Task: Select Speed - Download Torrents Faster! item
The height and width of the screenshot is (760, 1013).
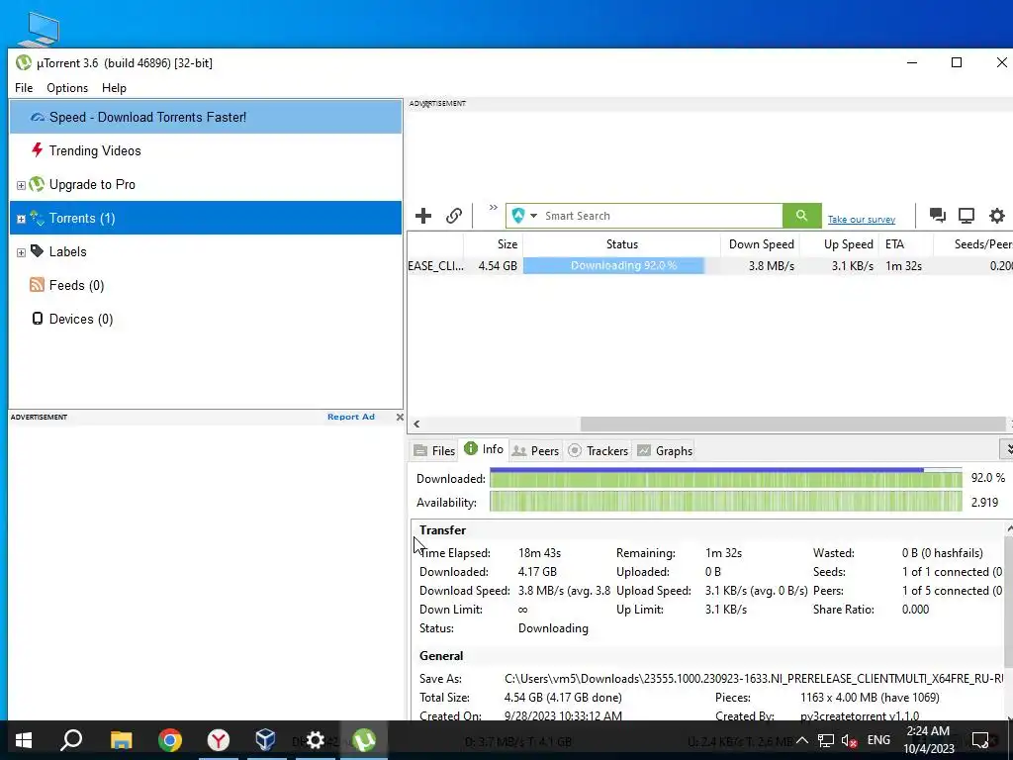Action: click(206, 117)
